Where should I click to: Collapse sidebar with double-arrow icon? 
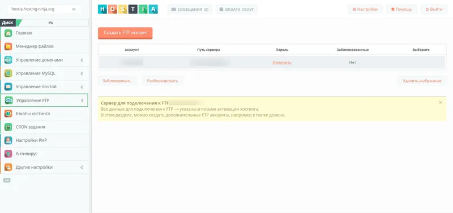click(x=7, y=180)
